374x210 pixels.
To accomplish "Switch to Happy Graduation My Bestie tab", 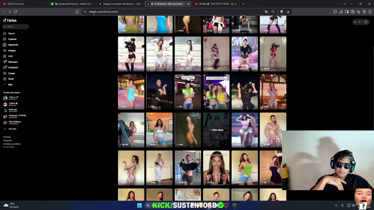I will click(x=120, y=4).
